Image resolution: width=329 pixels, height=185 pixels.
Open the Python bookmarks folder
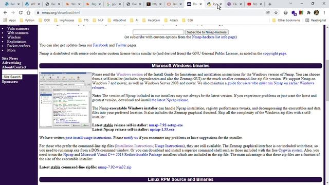[27, 21]
